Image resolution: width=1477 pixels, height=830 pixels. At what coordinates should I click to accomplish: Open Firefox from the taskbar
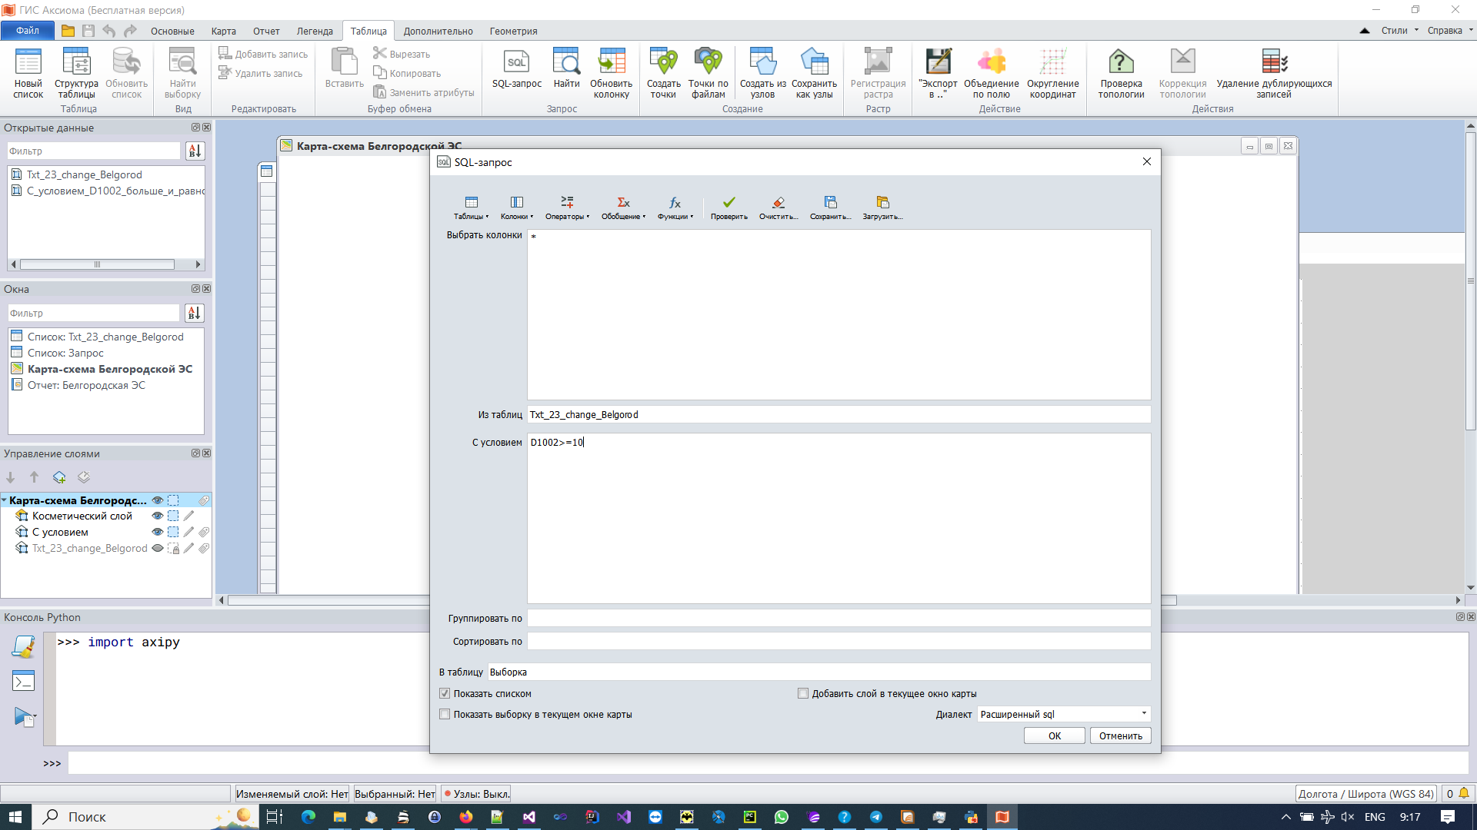pyautogui.click(x=466, y=817)
